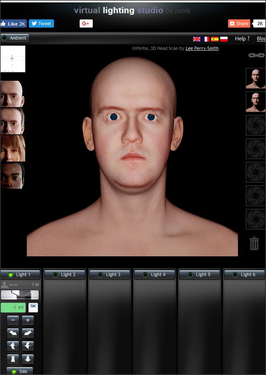Click the chain link share icon
The height and width of the screenshot is (375, 266).
(256, 55)
